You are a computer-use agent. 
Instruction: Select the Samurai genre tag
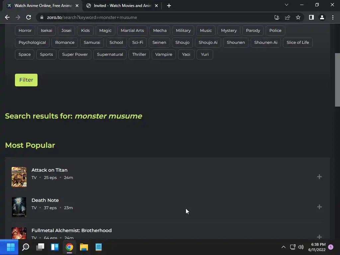click(92, 42)
